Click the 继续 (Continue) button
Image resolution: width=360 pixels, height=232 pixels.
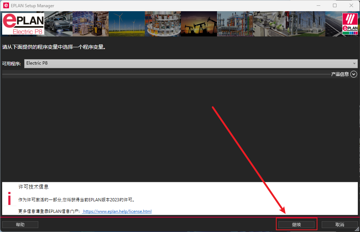pyautogui.click(x=296, y=225)
